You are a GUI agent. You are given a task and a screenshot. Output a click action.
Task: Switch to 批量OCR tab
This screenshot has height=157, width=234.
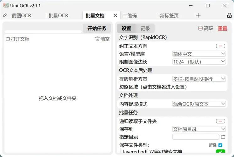pos(58,15)
